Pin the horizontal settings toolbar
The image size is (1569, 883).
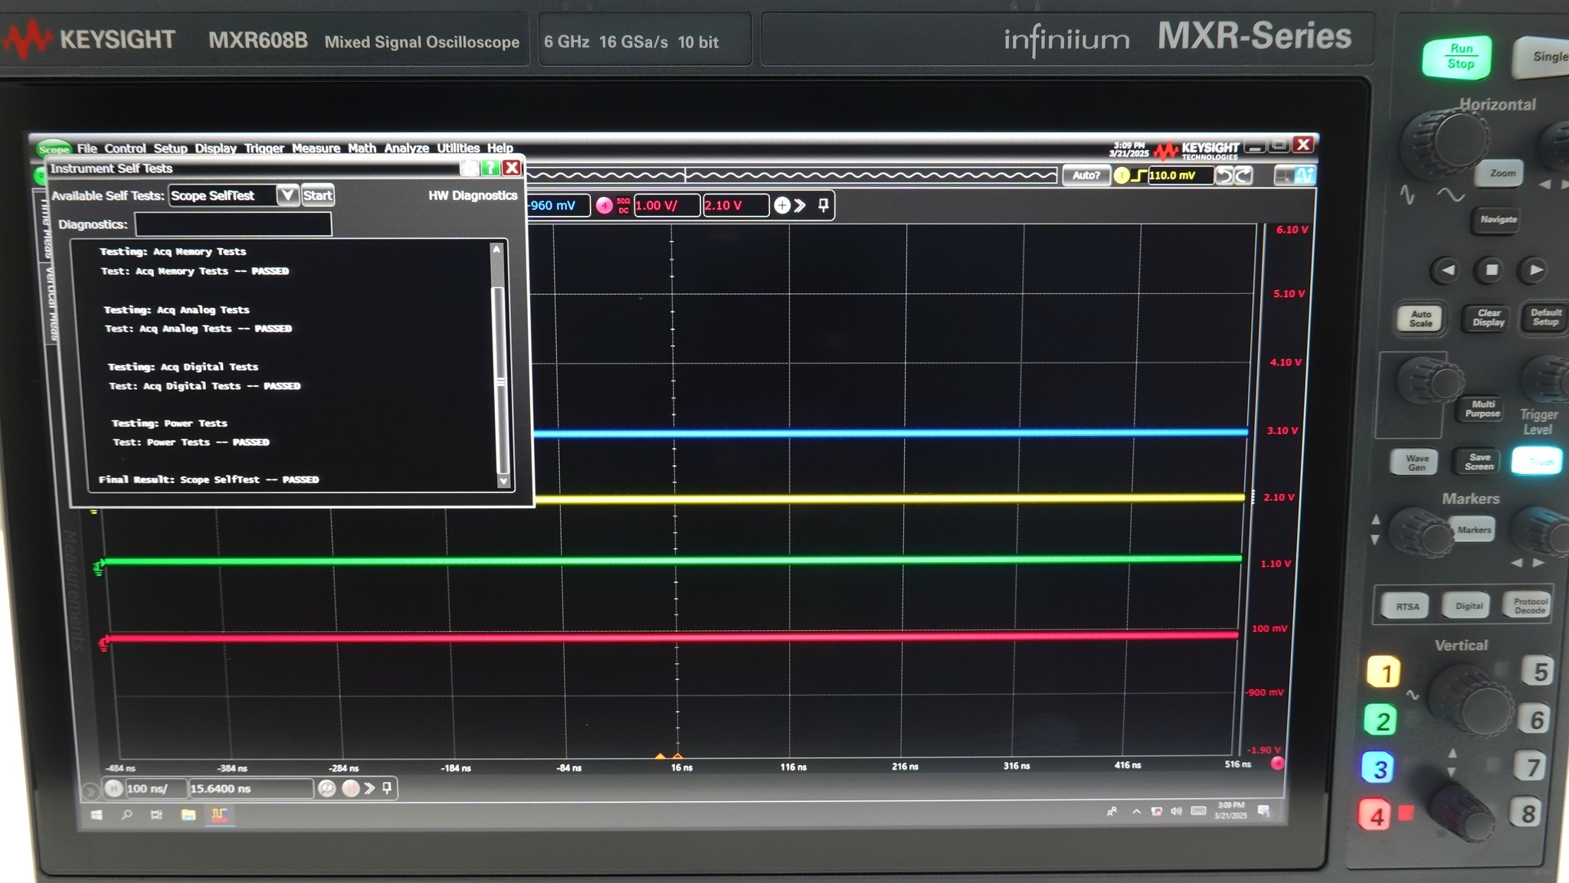click(387, 788)
